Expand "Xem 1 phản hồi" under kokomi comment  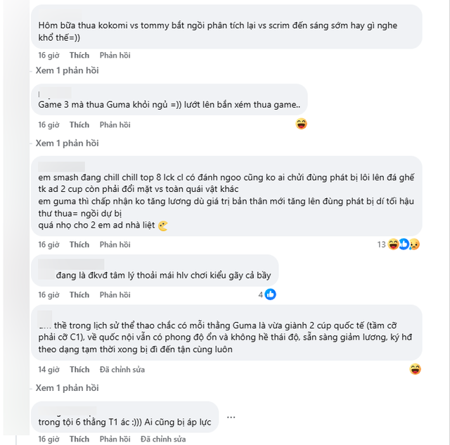(x=67, y=70)
